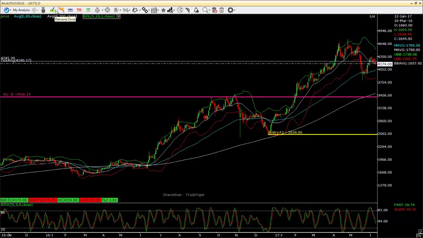Click the bottom-right chart resize corner icon
This screenshot has width=423, height=238.
click(420, 231)
